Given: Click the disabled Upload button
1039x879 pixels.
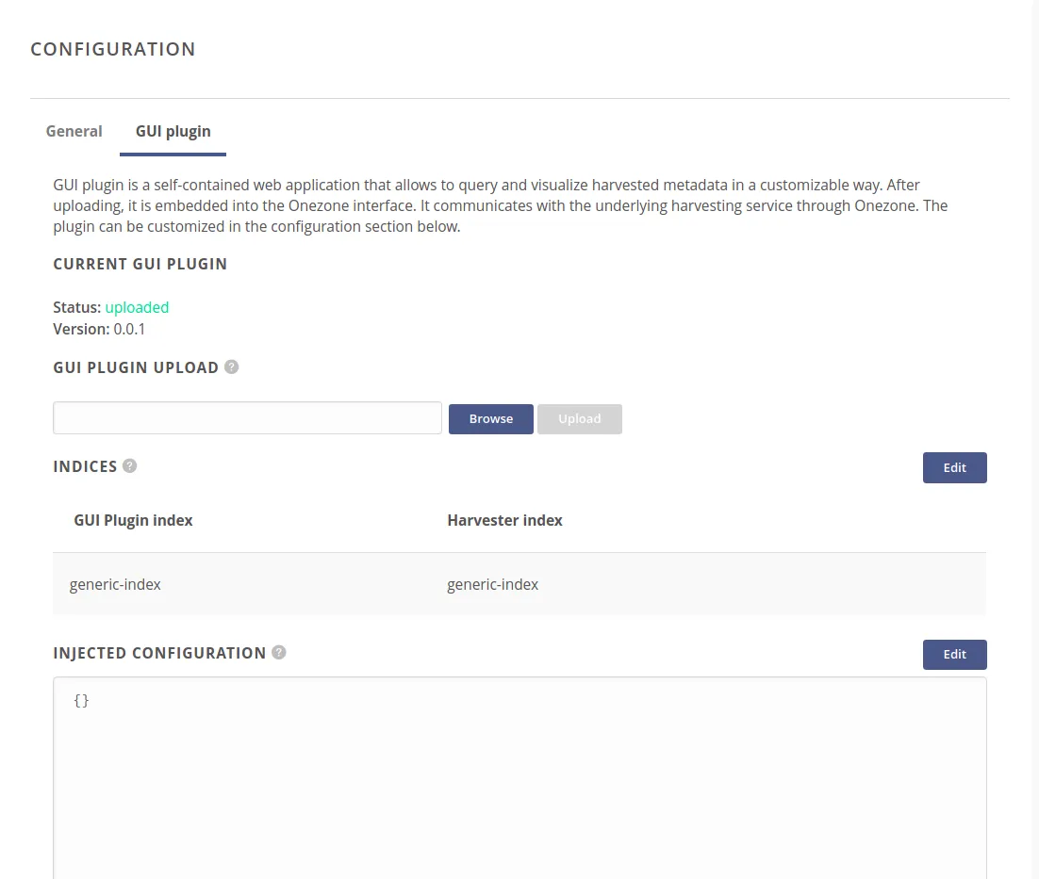Looking at the screenshot, I should [579, 418].
